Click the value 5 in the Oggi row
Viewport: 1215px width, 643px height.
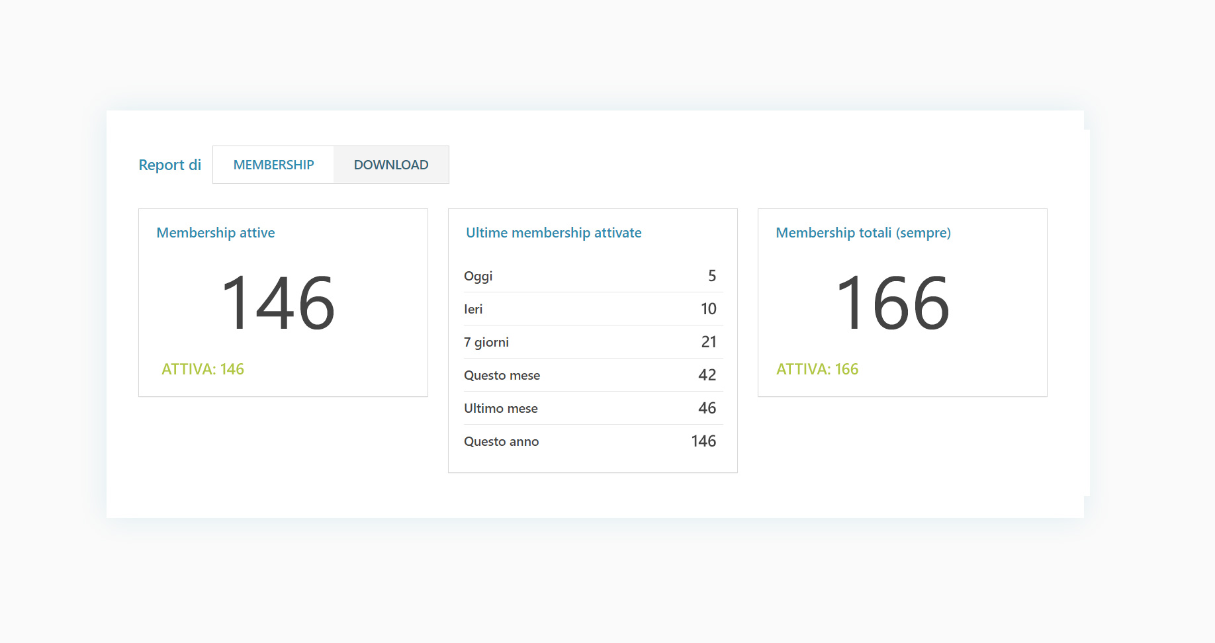[x=712, y=276]
